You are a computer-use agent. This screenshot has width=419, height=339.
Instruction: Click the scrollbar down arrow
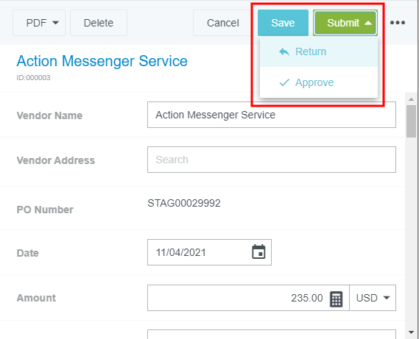pyautogui.click(x=412, y=332)
